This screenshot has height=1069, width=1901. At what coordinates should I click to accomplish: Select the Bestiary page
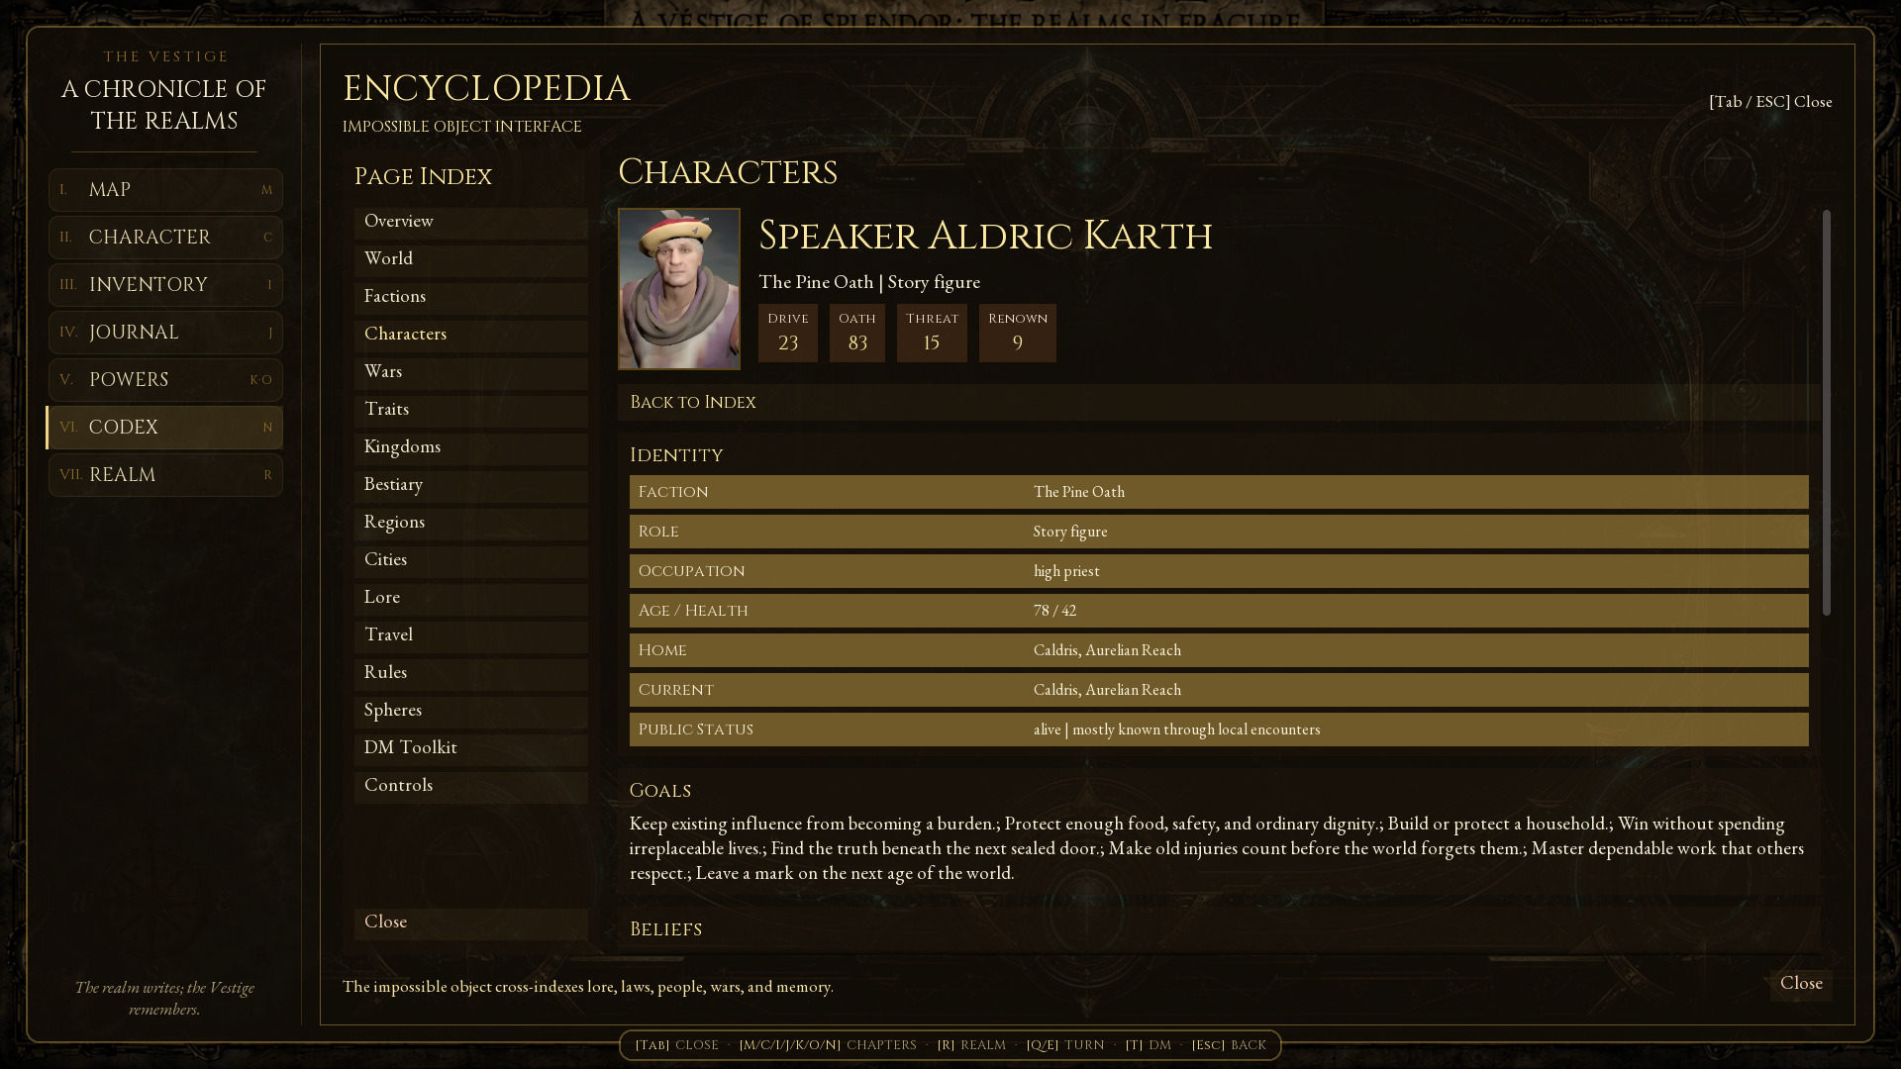(470, 485)
